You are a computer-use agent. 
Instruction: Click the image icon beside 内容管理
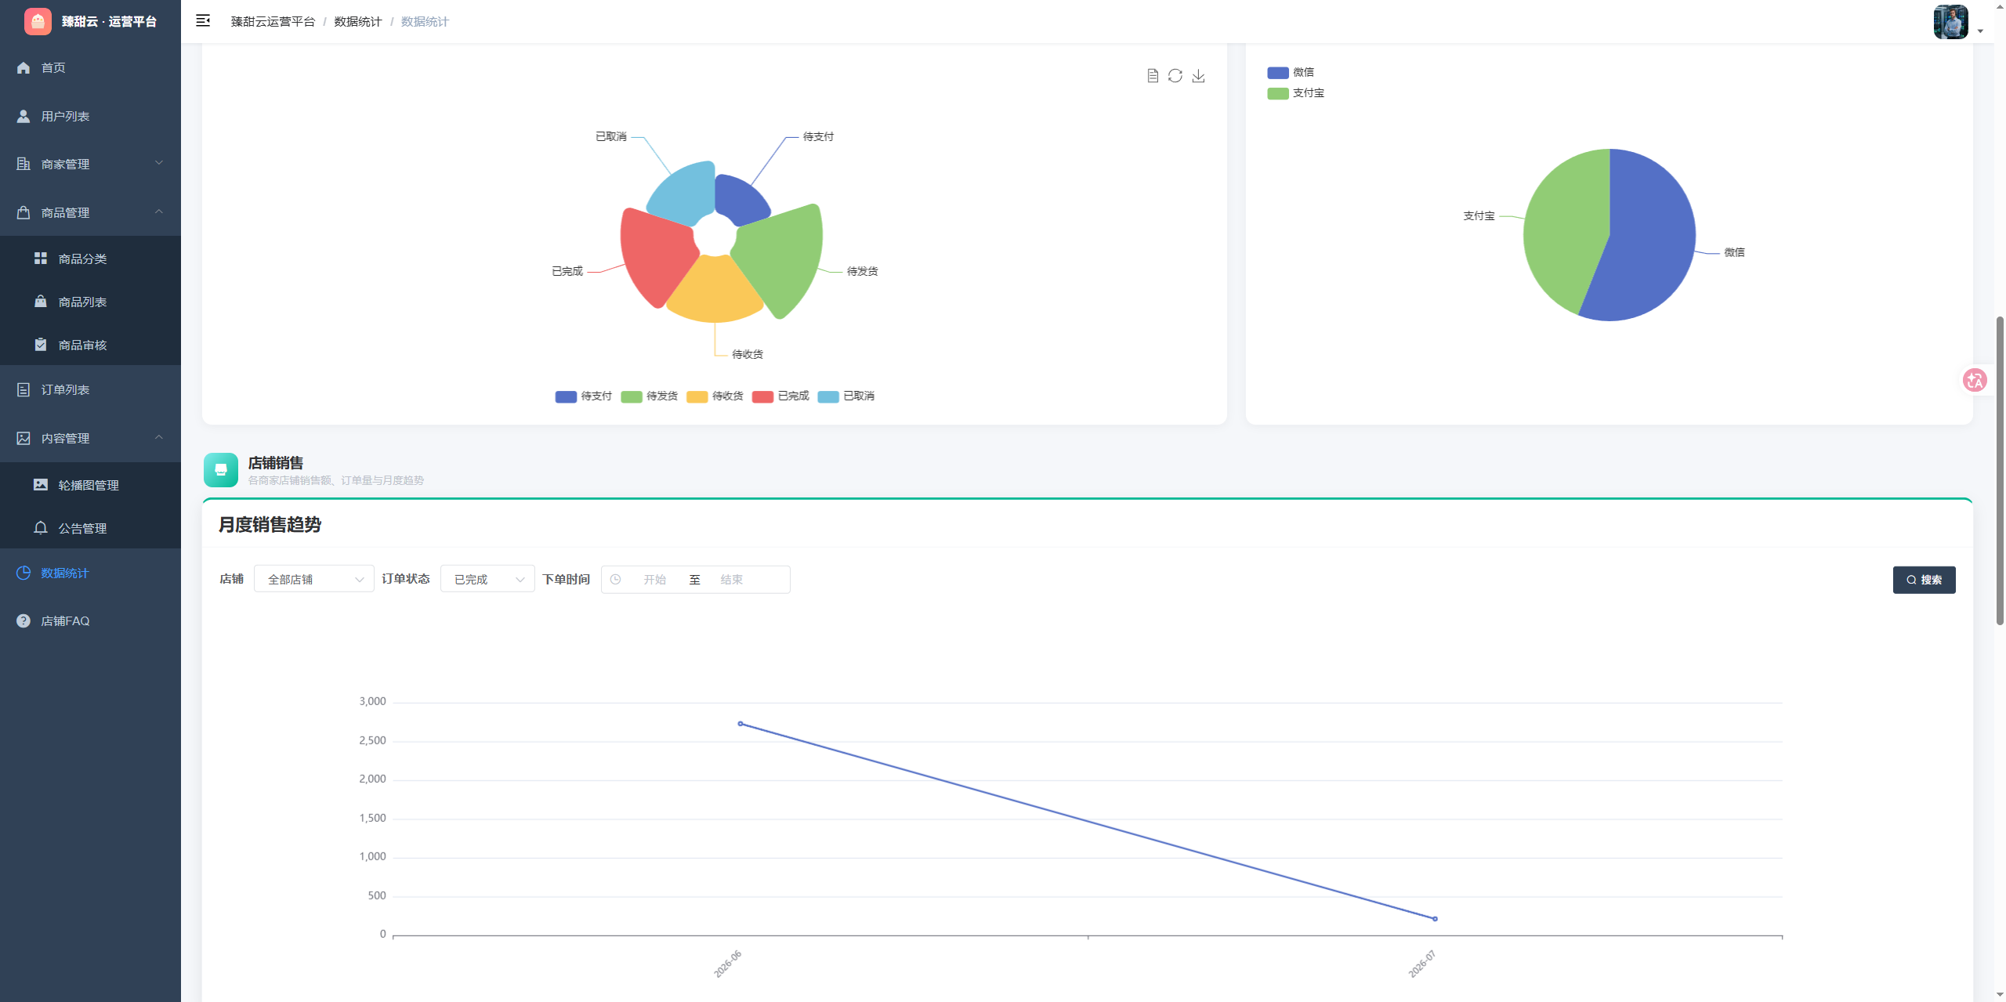24,438
